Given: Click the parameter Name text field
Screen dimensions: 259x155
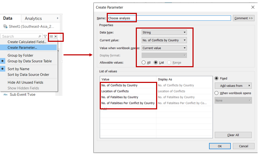Looking at the screenshot, I should tap(169, 18).
